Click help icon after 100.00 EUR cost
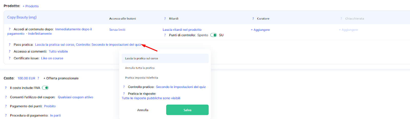 pos(38,78)
